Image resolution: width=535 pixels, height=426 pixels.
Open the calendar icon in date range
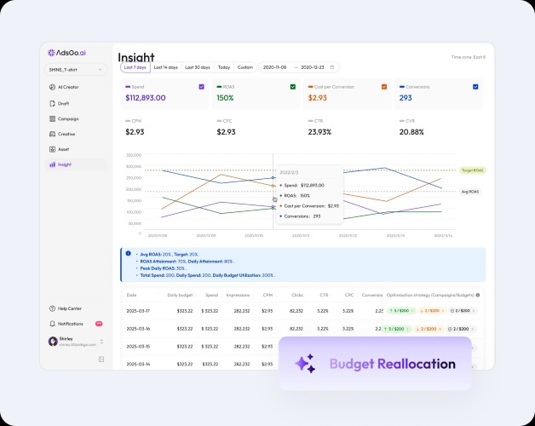click(x=332, y=67)
